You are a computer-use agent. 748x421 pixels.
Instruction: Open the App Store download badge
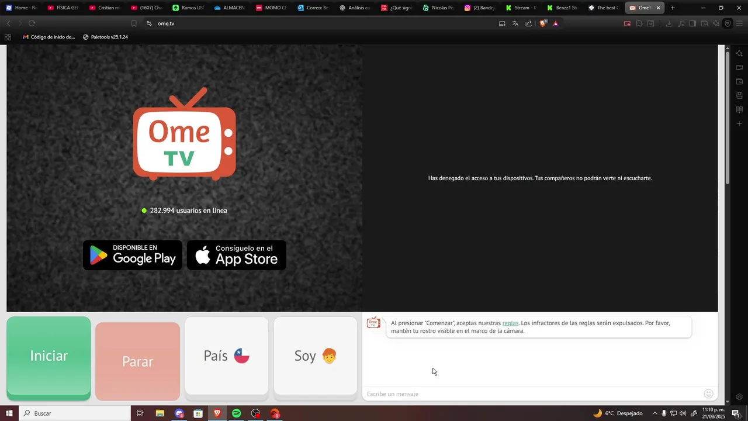[x=237, y=255]
